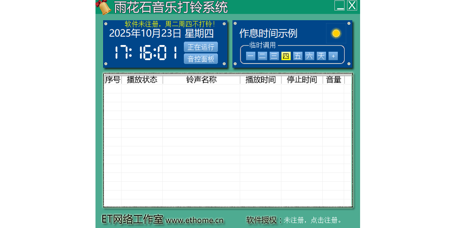Click the 正在运行 status button
Image resolution: width=456 pixels, height=228 pixels.
(201, 47)
